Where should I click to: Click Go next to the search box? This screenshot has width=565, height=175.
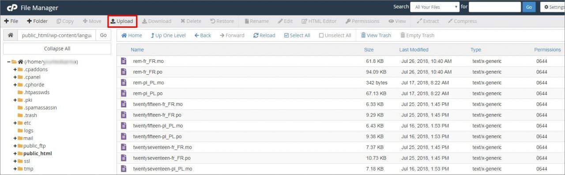529,7
